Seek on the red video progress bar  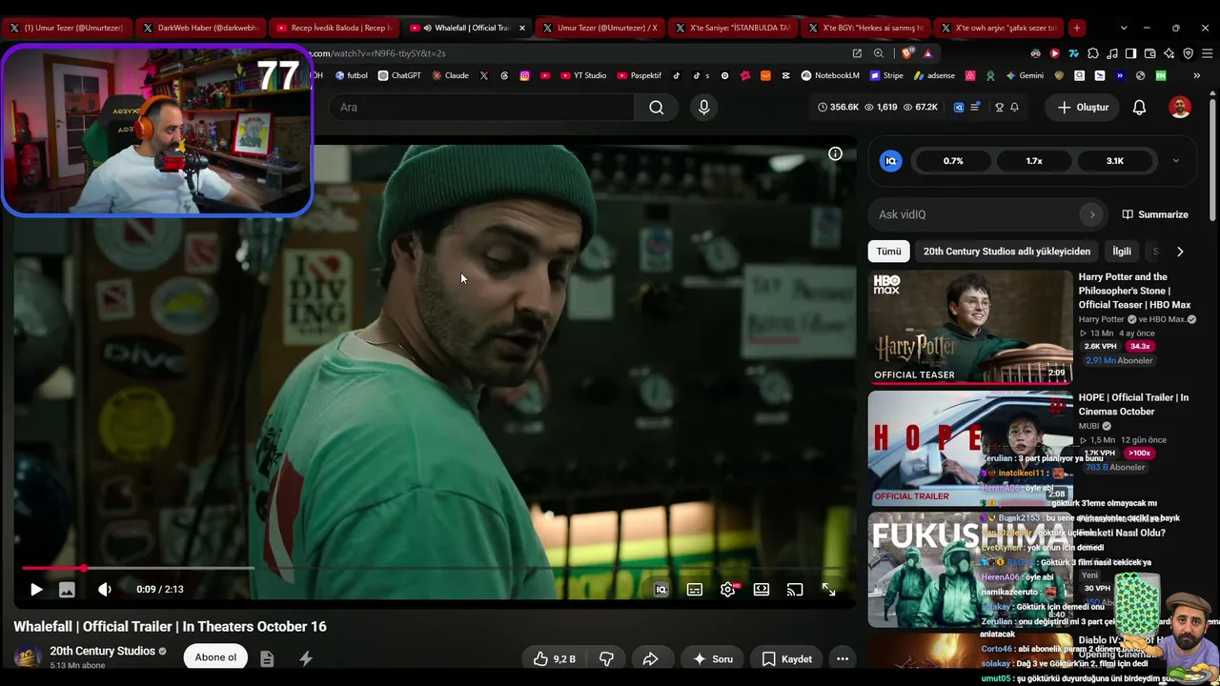[x=435, y=568]
